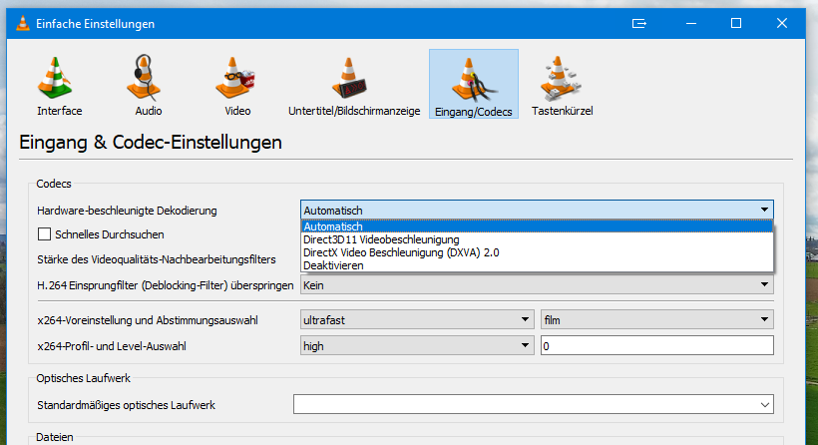818x445 pixels.
Task: Enable Schnelles Durchsuchen checkbox
Action: pos(44,234)
